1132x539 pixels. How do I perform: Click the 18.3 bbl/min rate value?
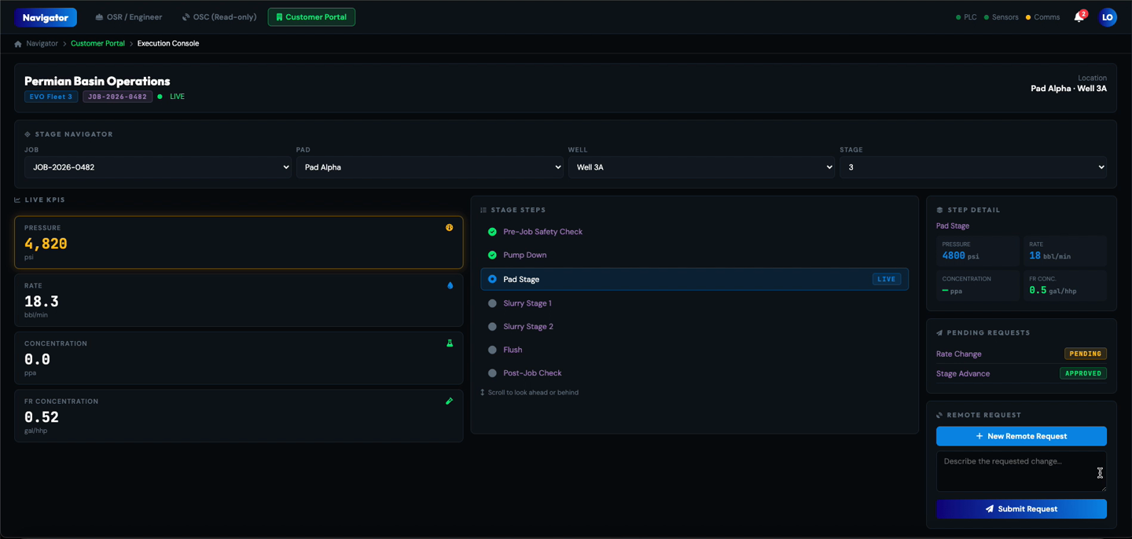[42, 302]
